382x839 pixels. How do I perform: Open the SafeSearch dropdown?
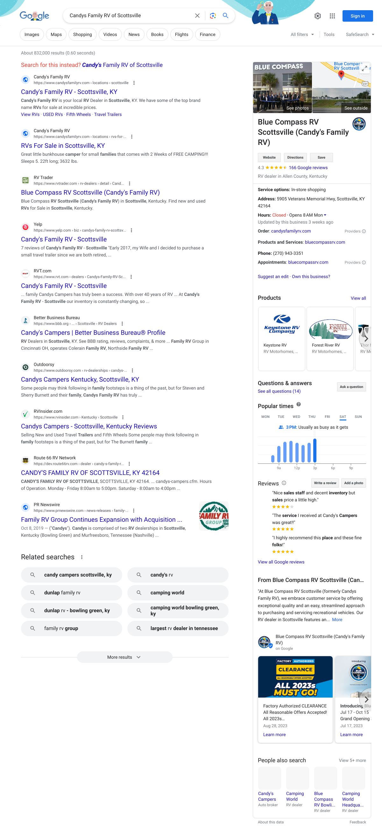(360, 34)
